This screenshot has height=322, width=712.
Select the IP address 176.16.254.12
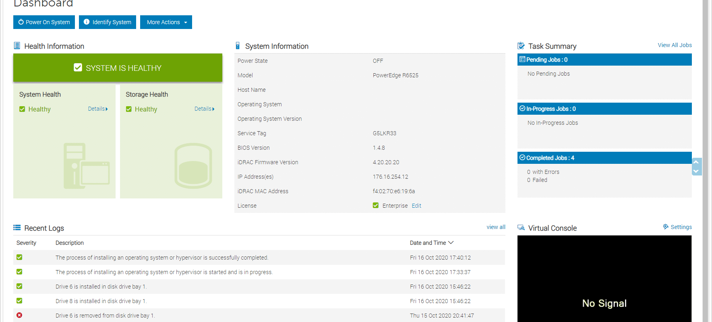coord(391,177)
